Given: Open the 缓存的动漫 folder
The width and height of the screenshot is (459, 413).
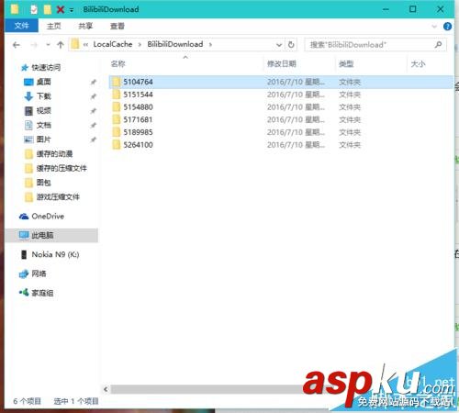Looking at the screenshot, I should click(54, 153).
